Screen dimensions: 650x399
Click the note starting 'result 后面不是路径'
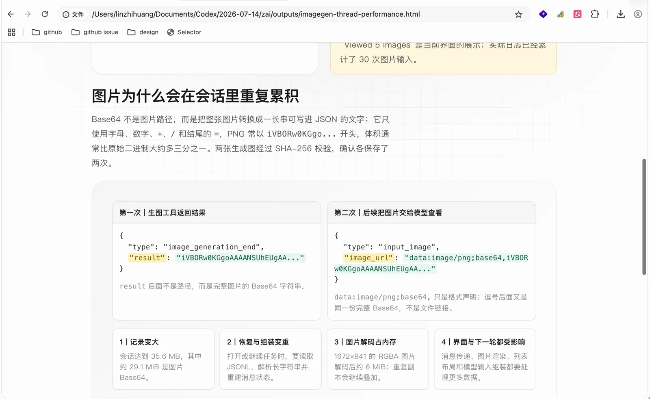click(214, 286)
